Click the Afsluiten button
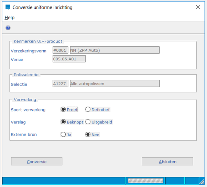The width and height of the screenshot is (207, 187). (x=167, y=161)
